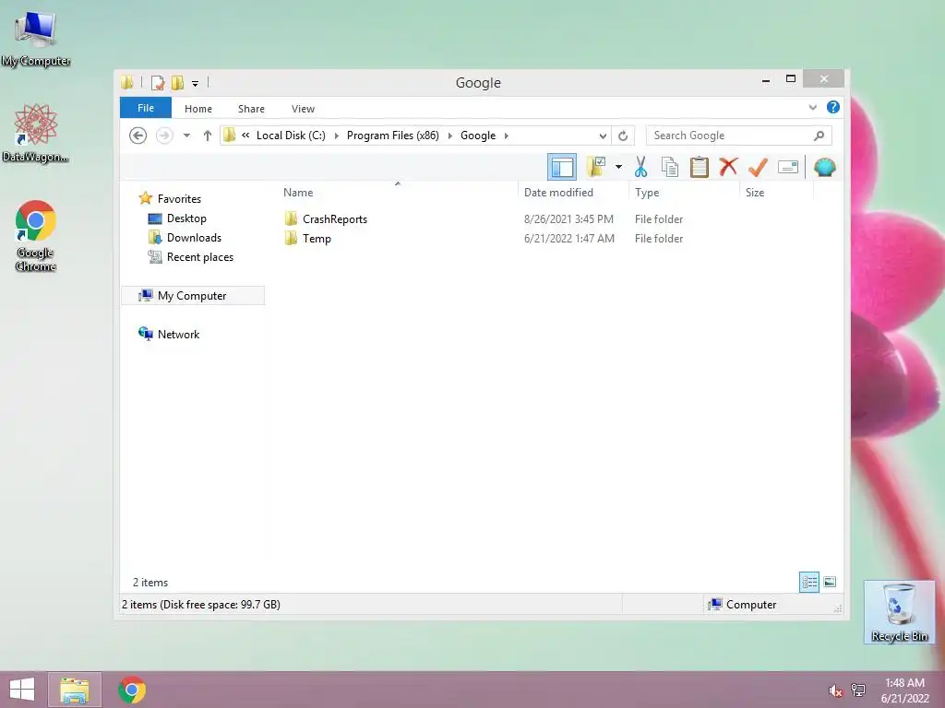Show hidden breadcrumb path with double chevron

click(245, 136)
